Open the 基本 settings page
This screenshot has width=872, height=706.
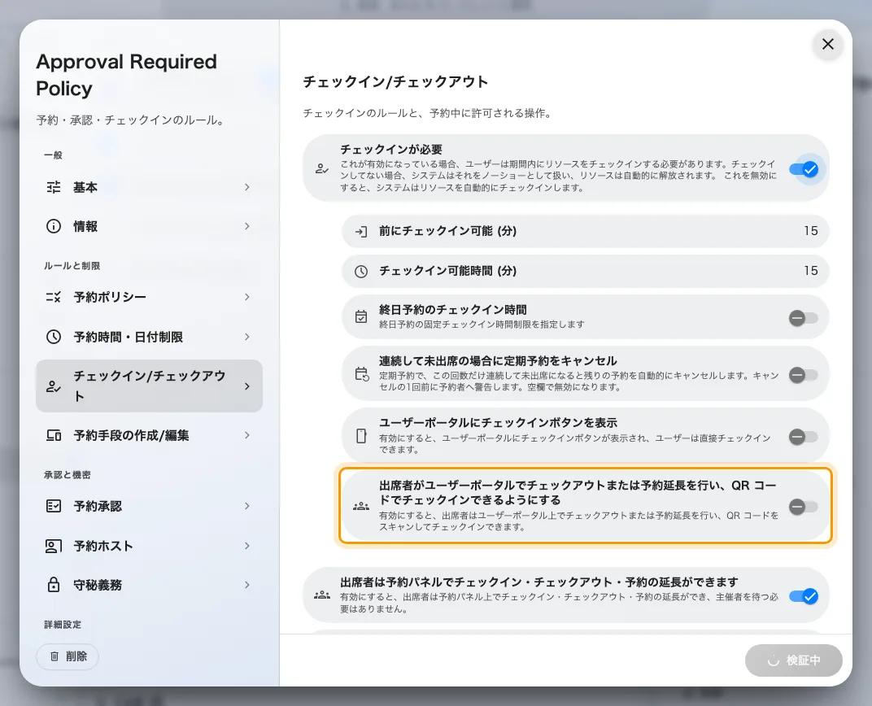coord(149,187)
